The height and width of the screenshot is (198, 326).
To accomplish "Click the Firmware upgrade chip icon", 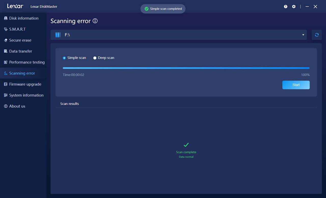I will click(6, 84).
